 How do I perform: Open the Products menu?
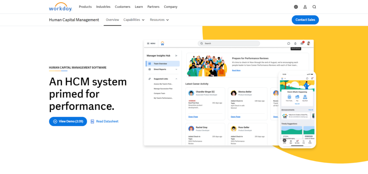point(85,7)
